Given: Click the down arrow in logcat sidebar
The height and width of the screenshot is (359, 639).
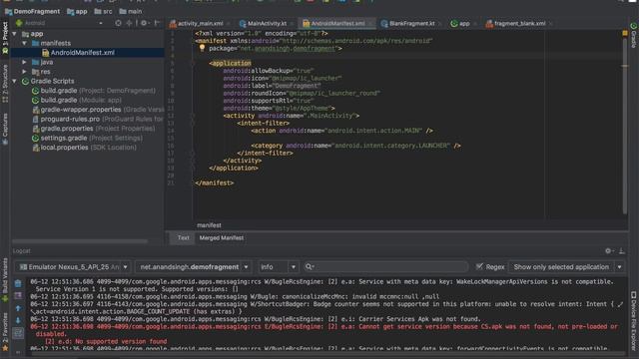Looking at the screenshot, I should point(18,321).
